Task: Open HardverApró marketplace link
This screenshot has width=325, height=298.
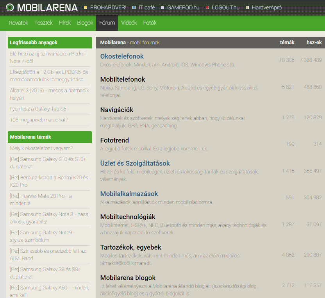Action: tap(267, 8)
